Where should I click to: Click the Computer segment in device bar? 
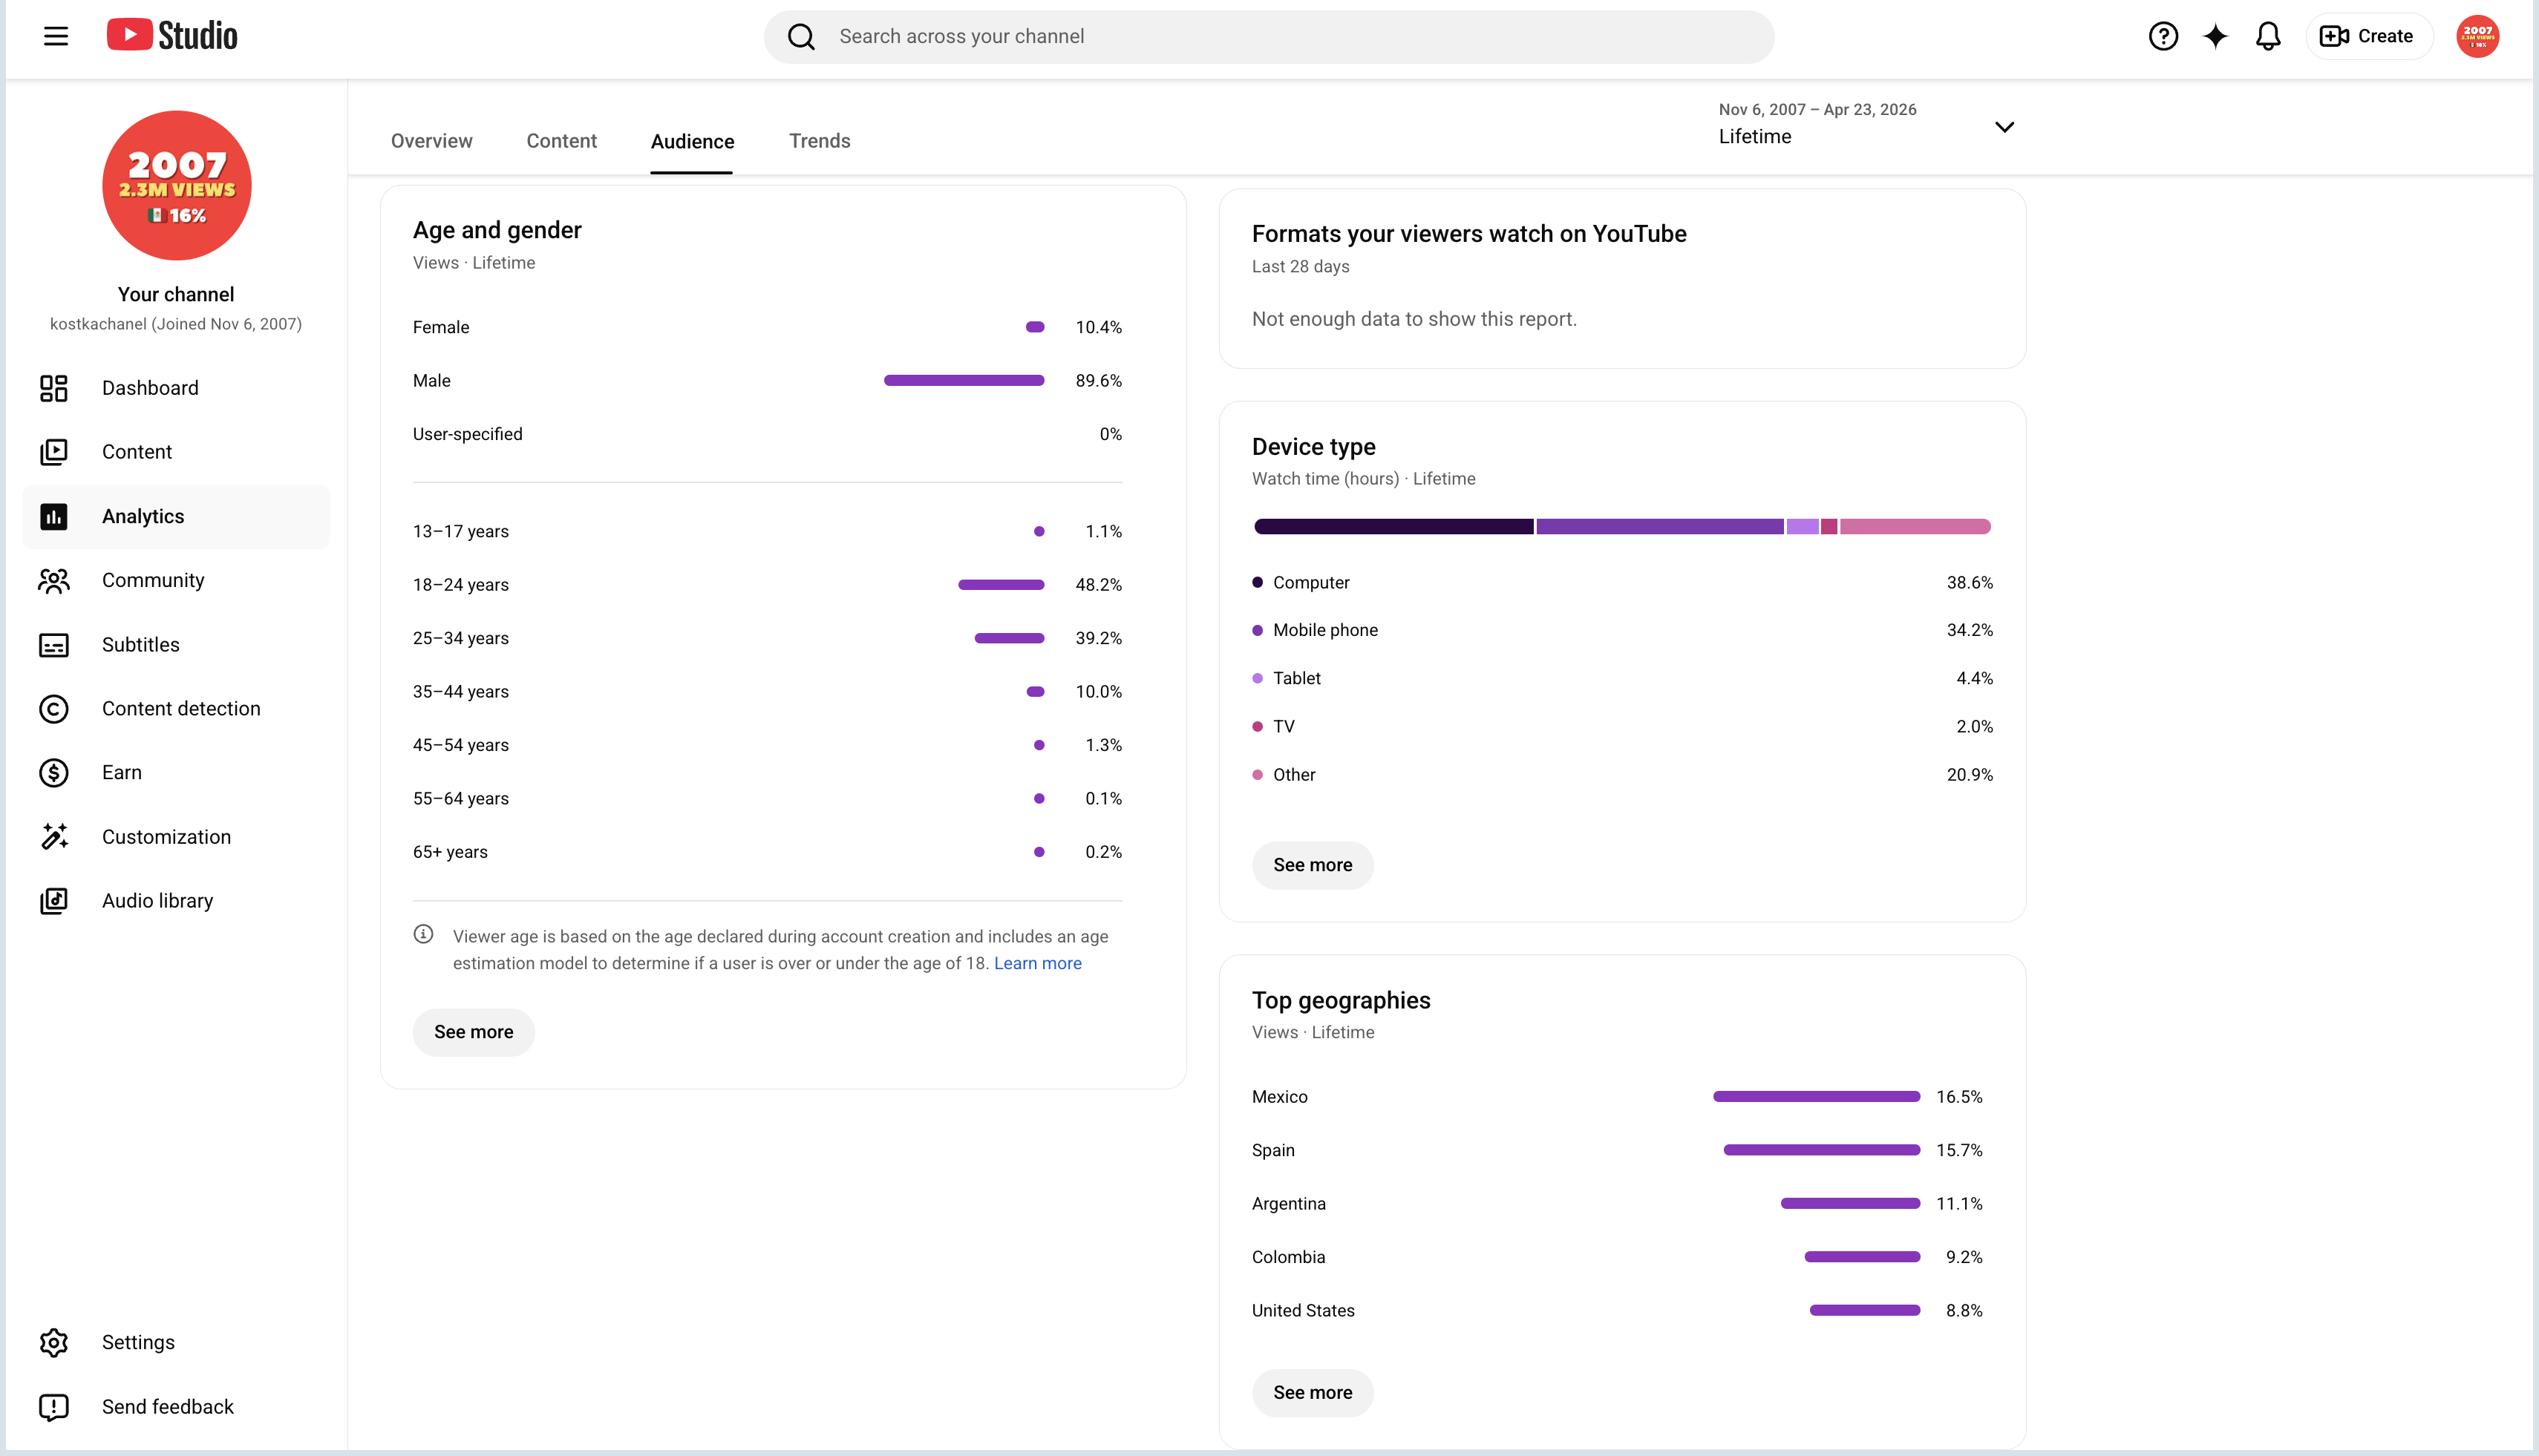tap(1393, 526)
